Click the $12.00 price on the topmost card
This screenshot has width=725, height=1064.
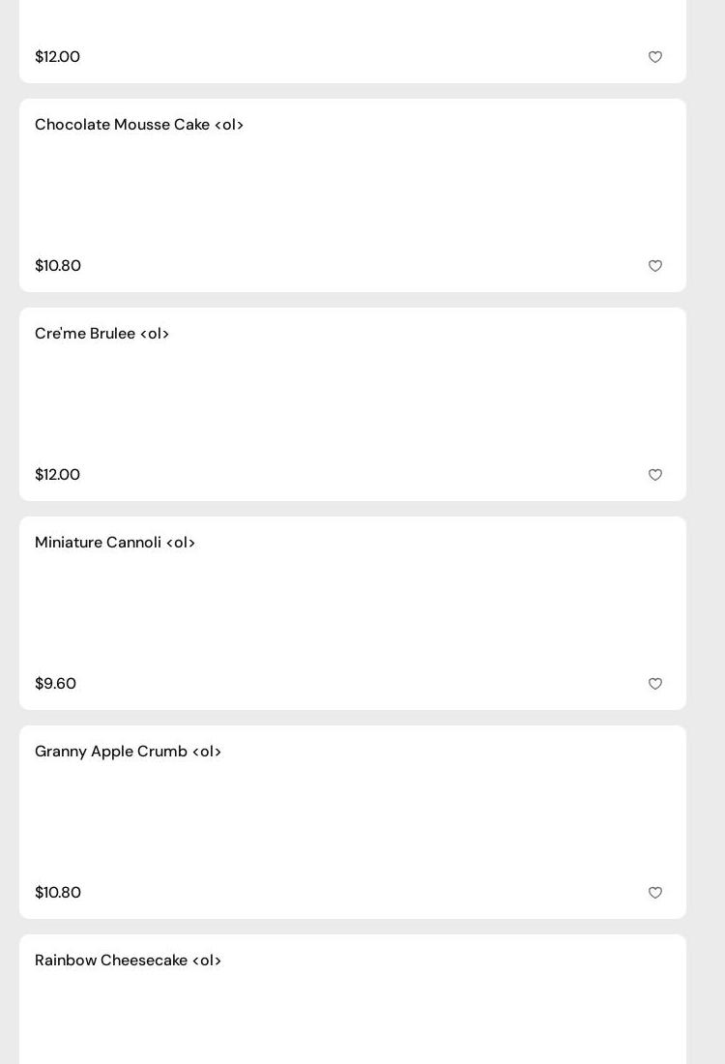tap(58, 57)
